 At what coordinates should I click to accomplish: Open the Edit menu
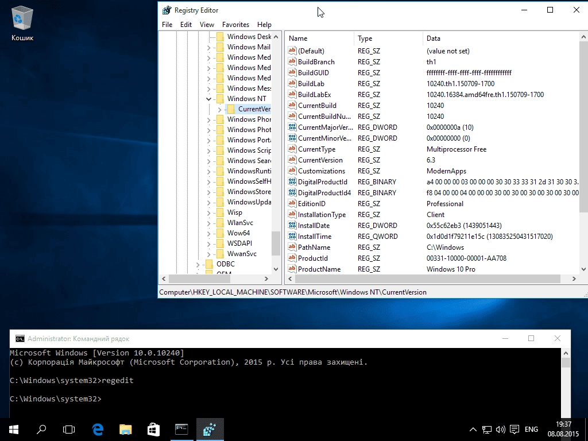tap(185, 24)
